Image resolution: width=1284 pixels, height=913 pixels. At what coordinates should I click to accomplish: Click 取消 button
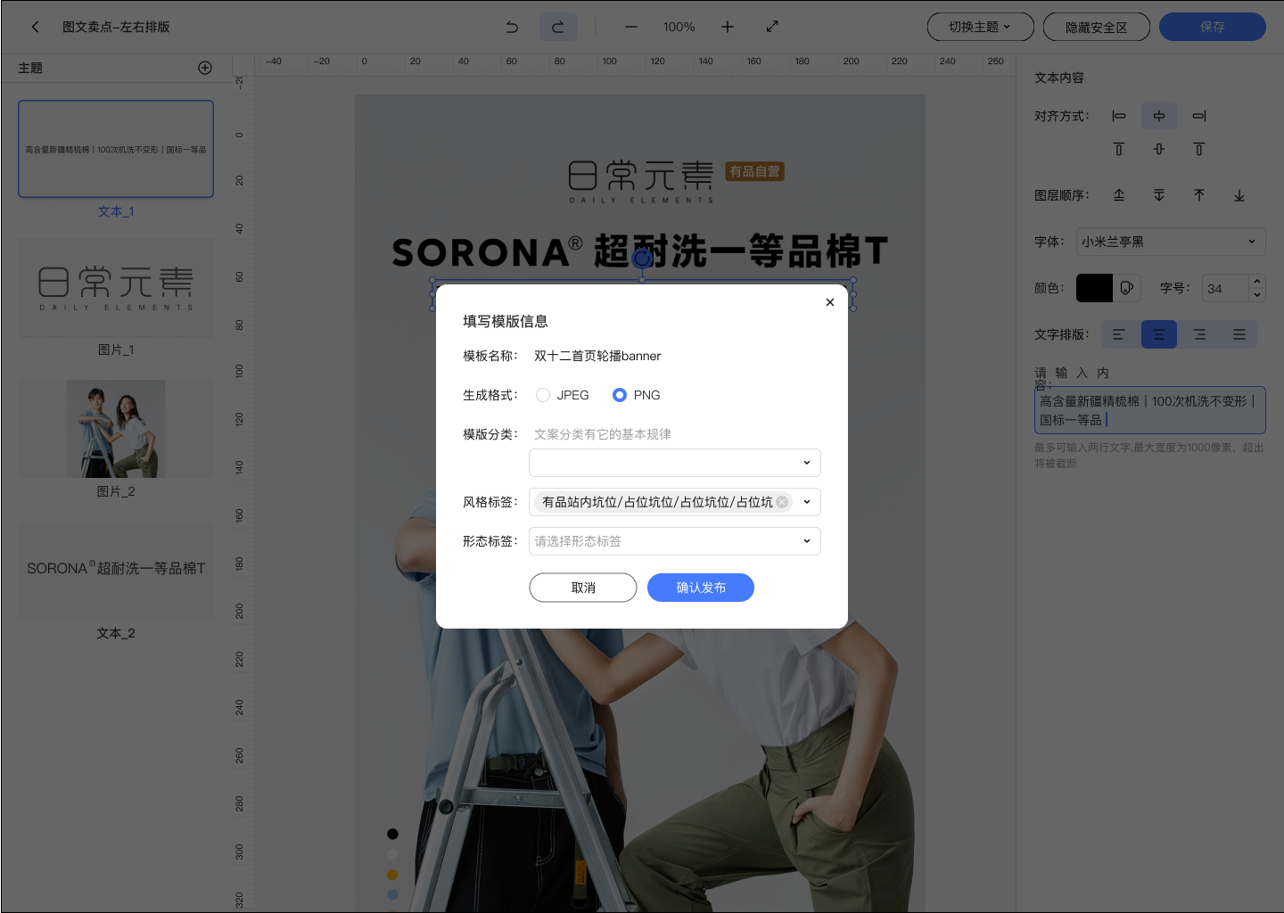point(583,588)
